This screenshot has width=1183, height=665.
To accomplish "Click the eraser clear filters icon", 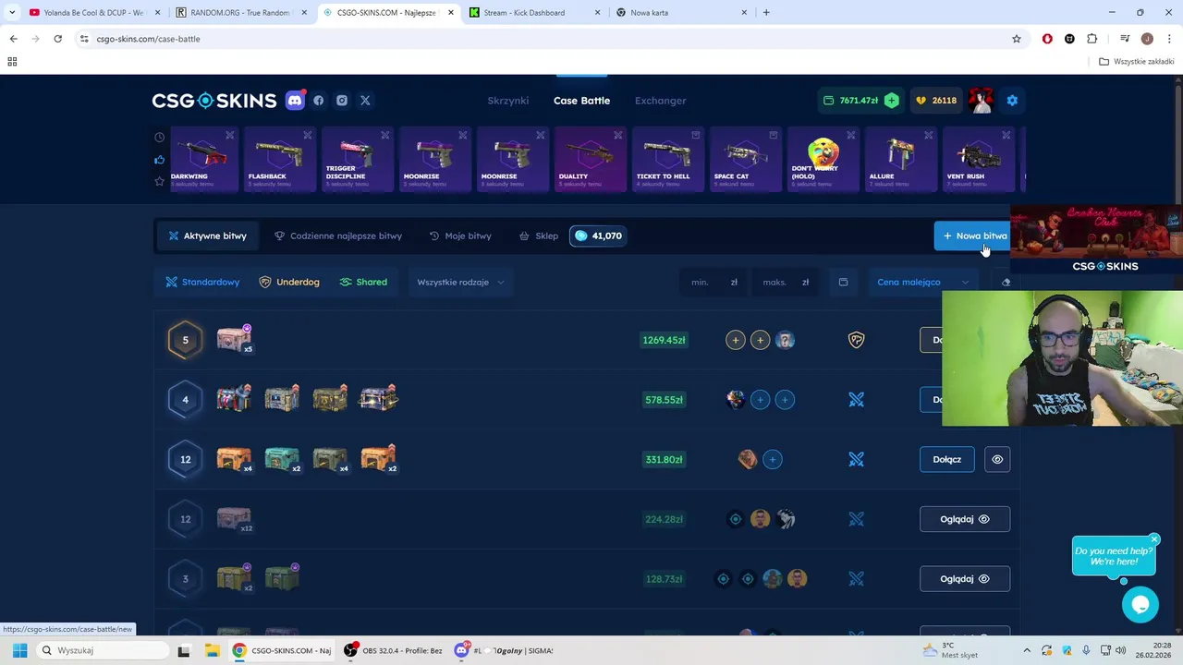I will 1006,282.
